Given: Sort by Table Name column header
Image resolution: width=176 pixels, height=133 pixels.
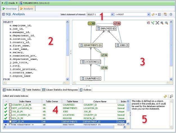Looking at the screenshot, I should [73, 101].
